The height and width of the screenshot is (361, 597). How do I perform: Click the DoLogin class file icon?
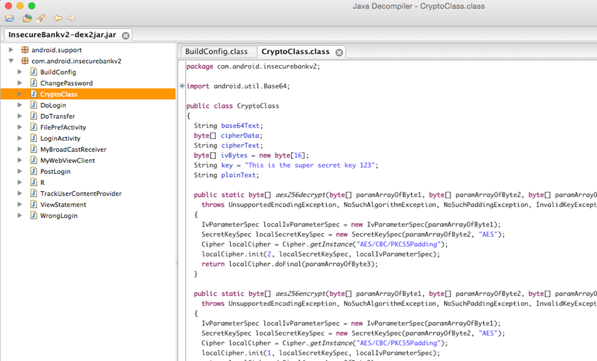pos(34,105)
